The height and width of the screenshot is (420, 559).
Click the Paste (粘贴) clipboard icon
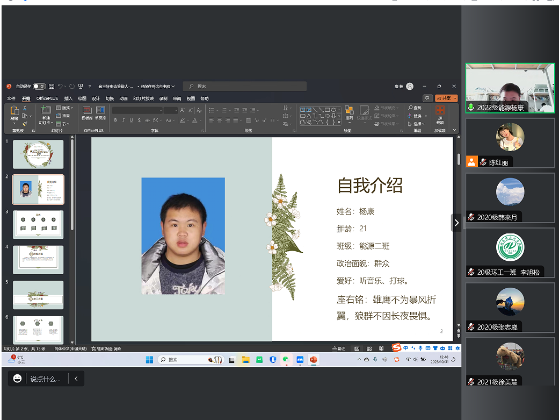(x=14, y=110)
